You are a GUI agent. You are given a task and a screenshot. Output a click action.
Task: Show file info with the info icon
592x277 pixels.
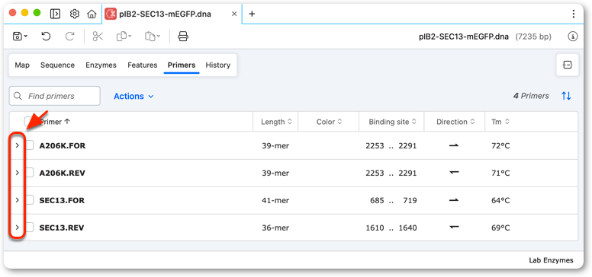coord(573,37)
